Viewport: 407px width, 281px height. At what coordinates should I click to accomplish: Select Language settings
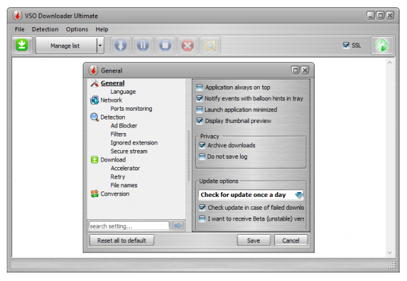coord(123,92)
